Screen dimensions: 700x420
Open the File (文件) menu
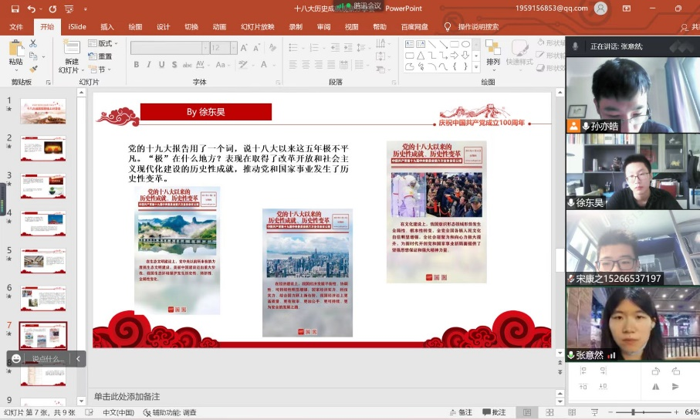[16, 27]
